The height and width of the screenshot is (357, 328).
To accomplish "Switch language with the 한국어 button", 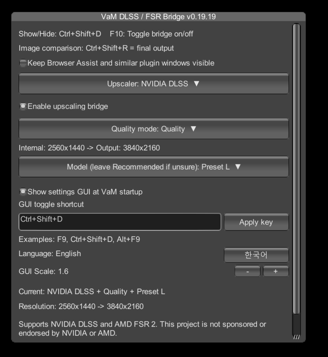I will pos(256,255).
